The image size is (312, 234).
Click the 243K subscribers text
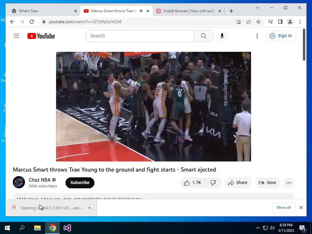click(x=43, y=186)
